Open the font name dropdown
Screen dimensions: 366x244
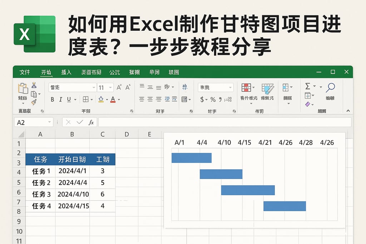tap(93, 87)
